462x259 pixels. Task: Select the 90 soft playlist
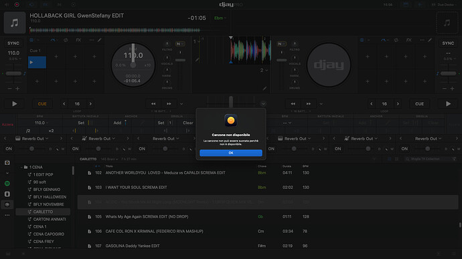pyautogui.click(x=40, y=182)
